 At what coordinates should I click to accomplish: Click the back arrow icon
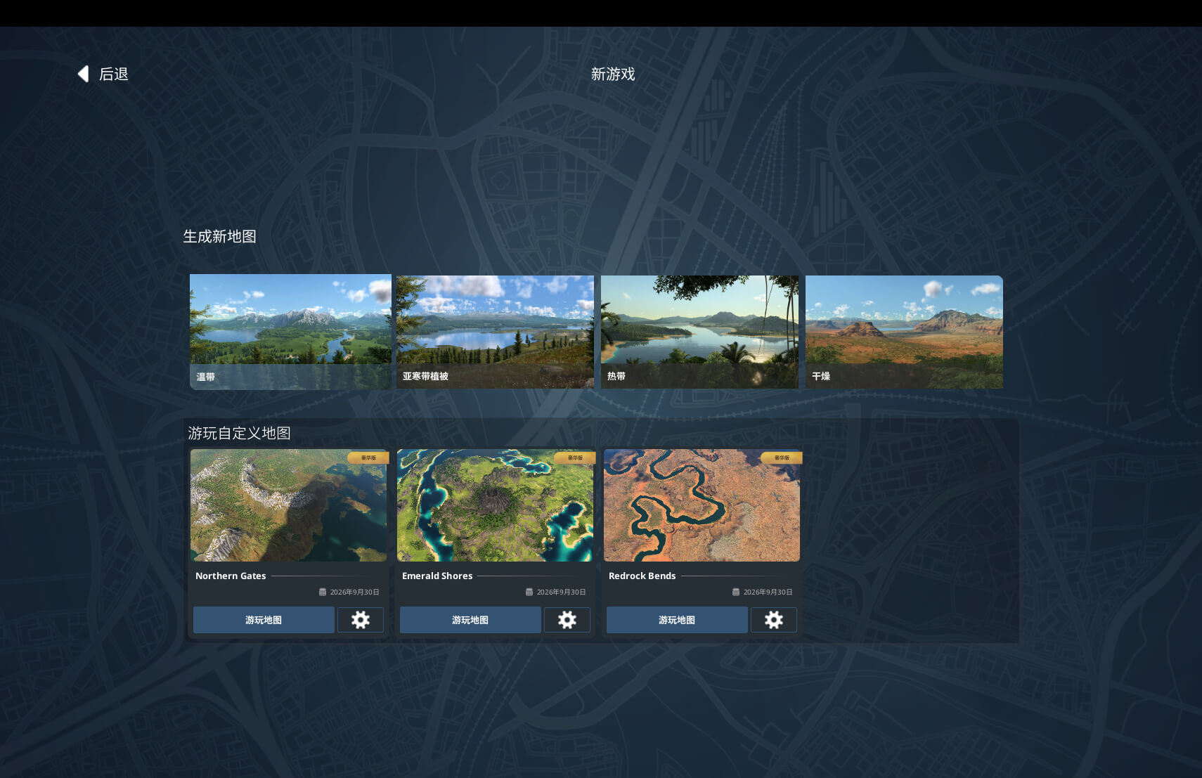coord(83,74)
